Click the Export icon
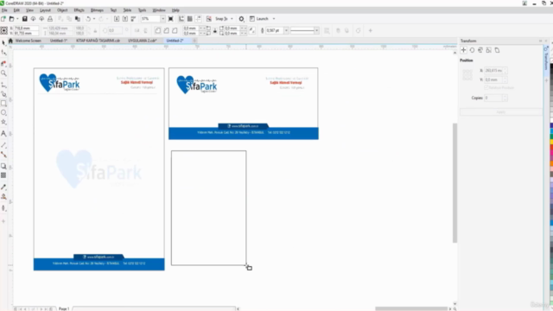The image size is (553, 311). coord(124,19)
